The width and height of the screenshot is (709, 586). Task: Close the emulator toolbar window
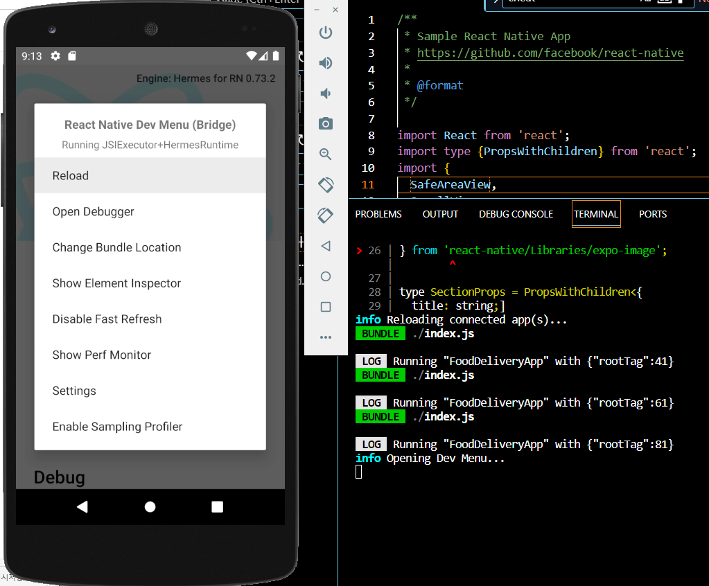point(335,10)
